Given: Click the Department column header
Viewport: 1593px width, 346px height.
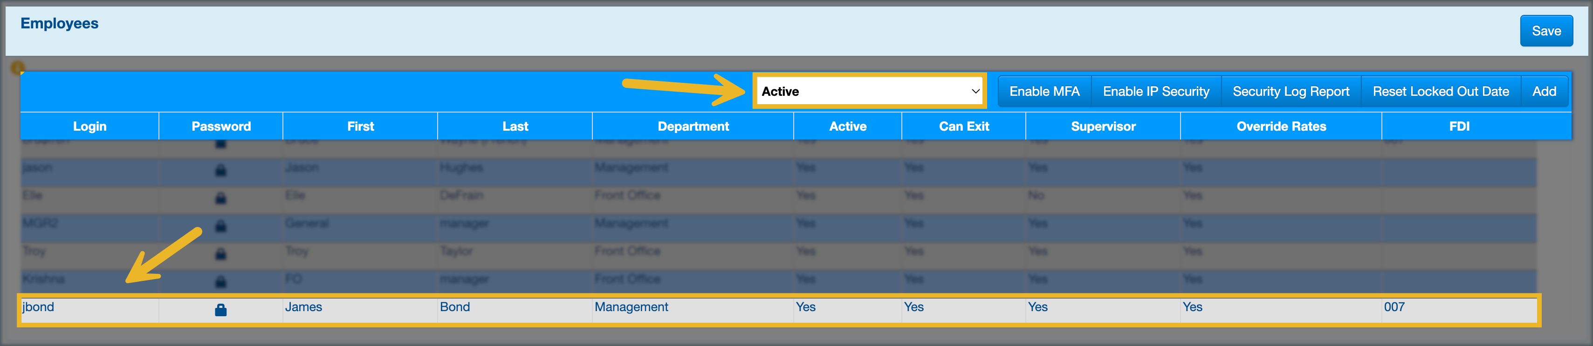Looking at the screenshot, I should tap(693, 126).
